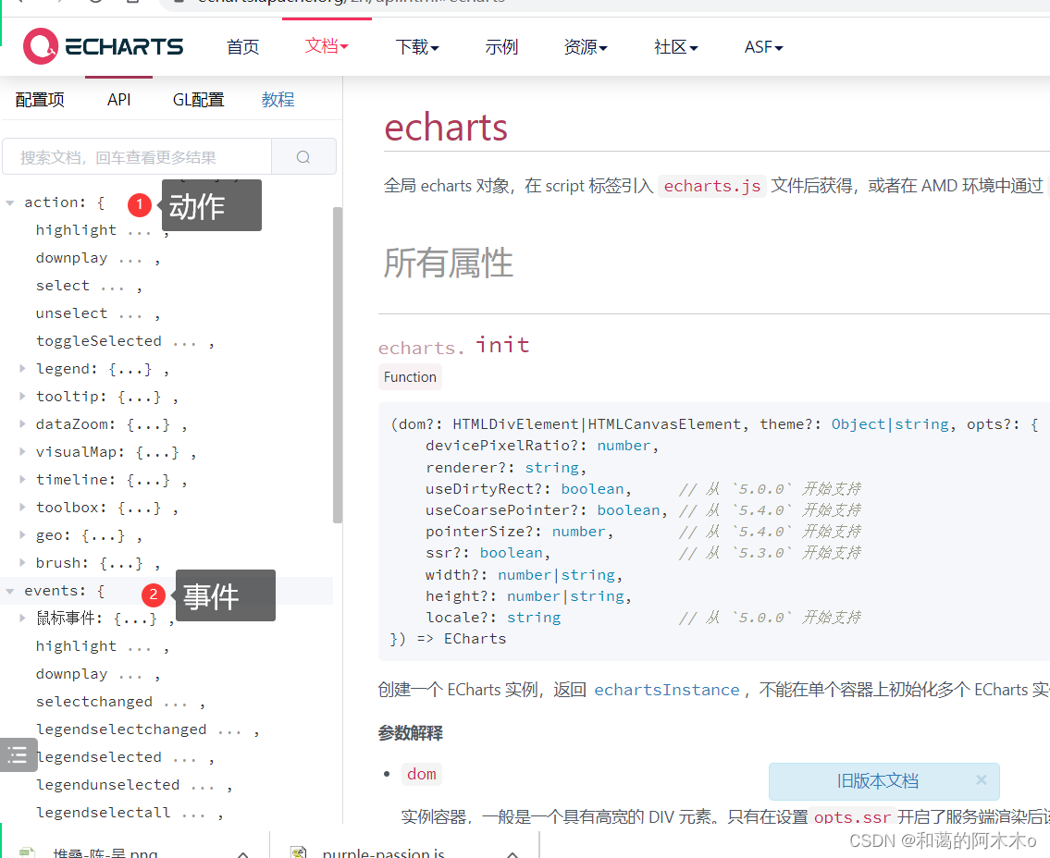This screenshot has width=1050, height=858.
Task: Click the purple-passion.js download file
Action: [383, 853]
